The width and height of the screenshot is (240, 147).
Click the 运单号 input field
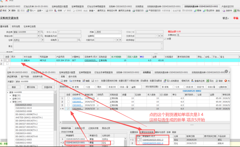tap(108, 36)
